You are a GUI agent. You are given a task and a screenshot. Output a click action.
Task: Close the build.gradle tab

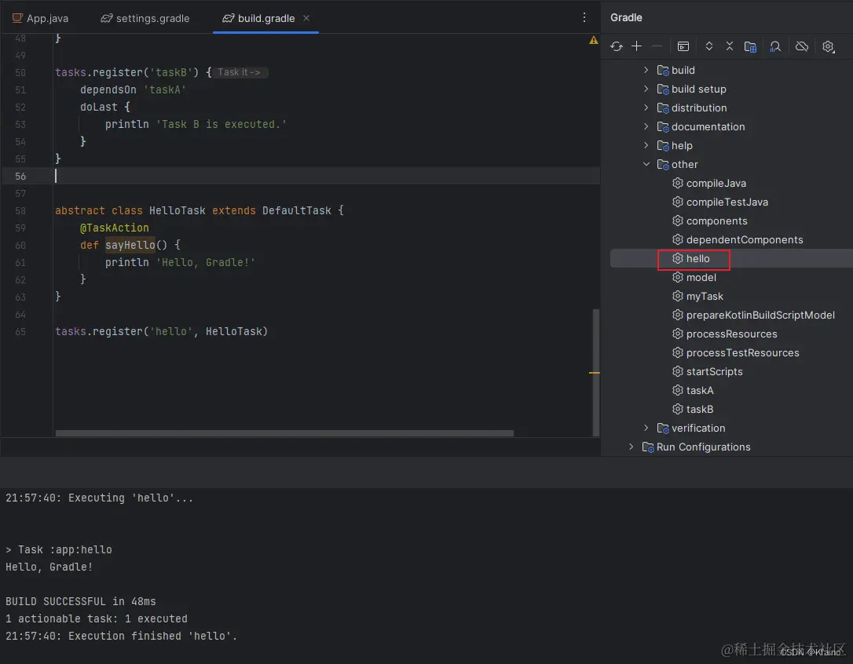306,18
